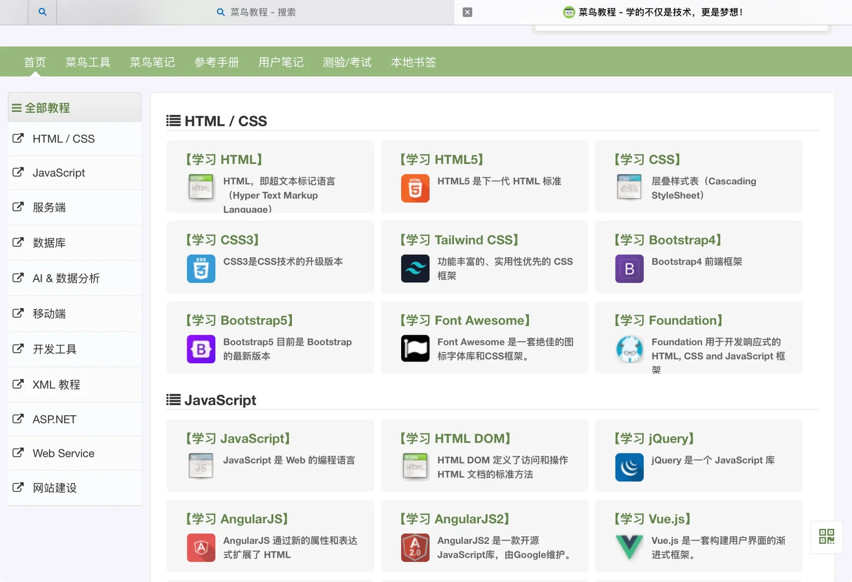Click the Font Awesome flag icon
This screenshot has height=582, width=852.
pos(415,349)
